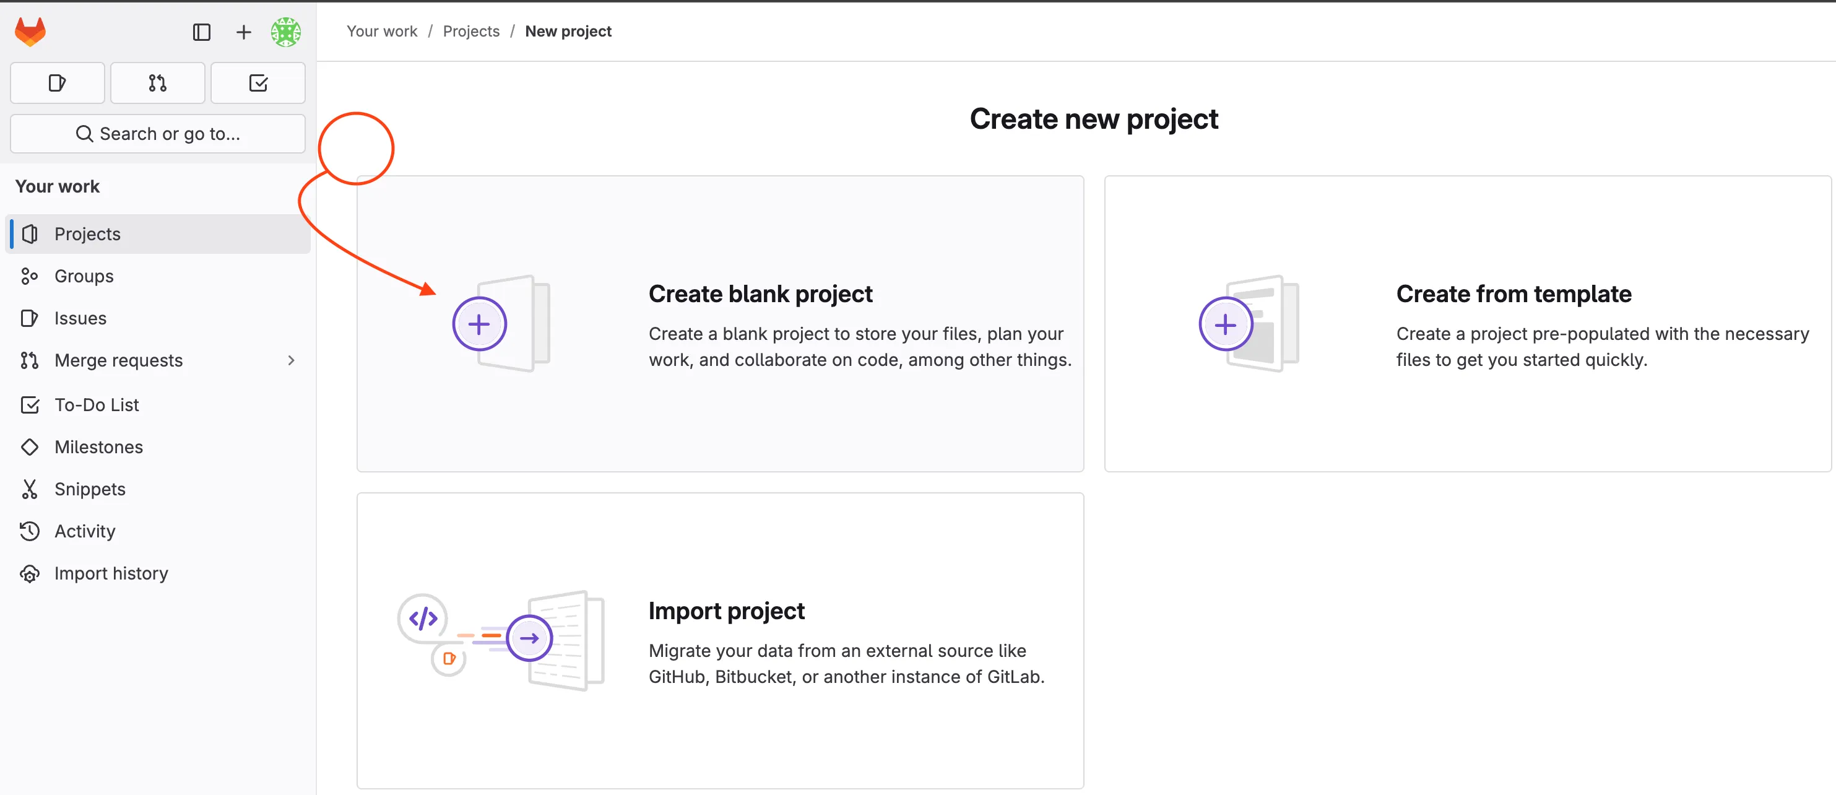1836x795 pixels.
Task: Open the plus create-new menu
Action: click(243, 32)
